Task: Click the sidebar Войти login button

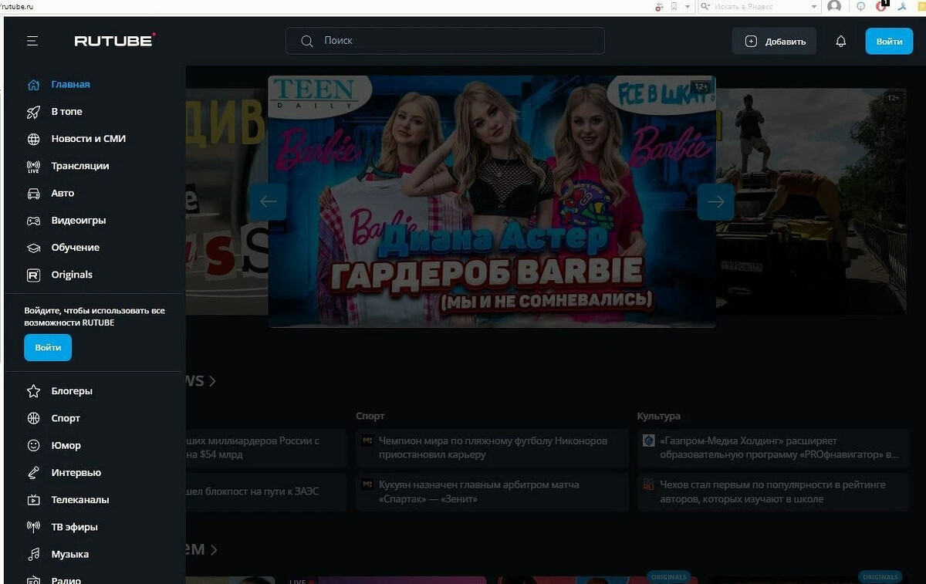Action: click(x=48, y=348)
